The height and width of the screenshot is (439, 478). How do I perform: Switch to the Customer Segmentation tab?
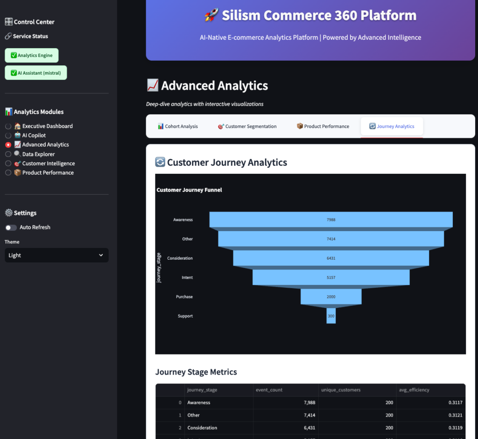pos(247,126)
